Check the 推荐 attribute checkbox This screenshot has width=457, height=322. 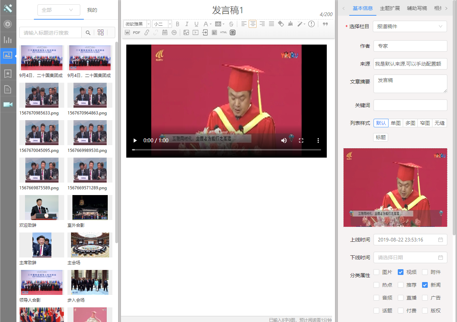pyautogui.click(x=401, y=285)
